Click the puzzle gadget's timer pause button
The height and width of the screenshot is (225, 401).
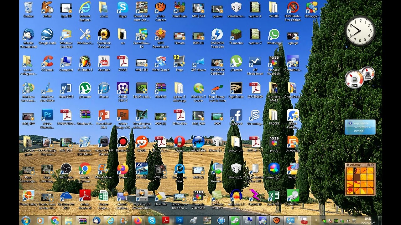(347, 165)
